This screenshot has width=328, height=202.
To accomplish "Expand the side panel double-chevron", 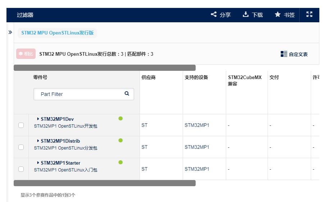I will (x=10, y=32).
